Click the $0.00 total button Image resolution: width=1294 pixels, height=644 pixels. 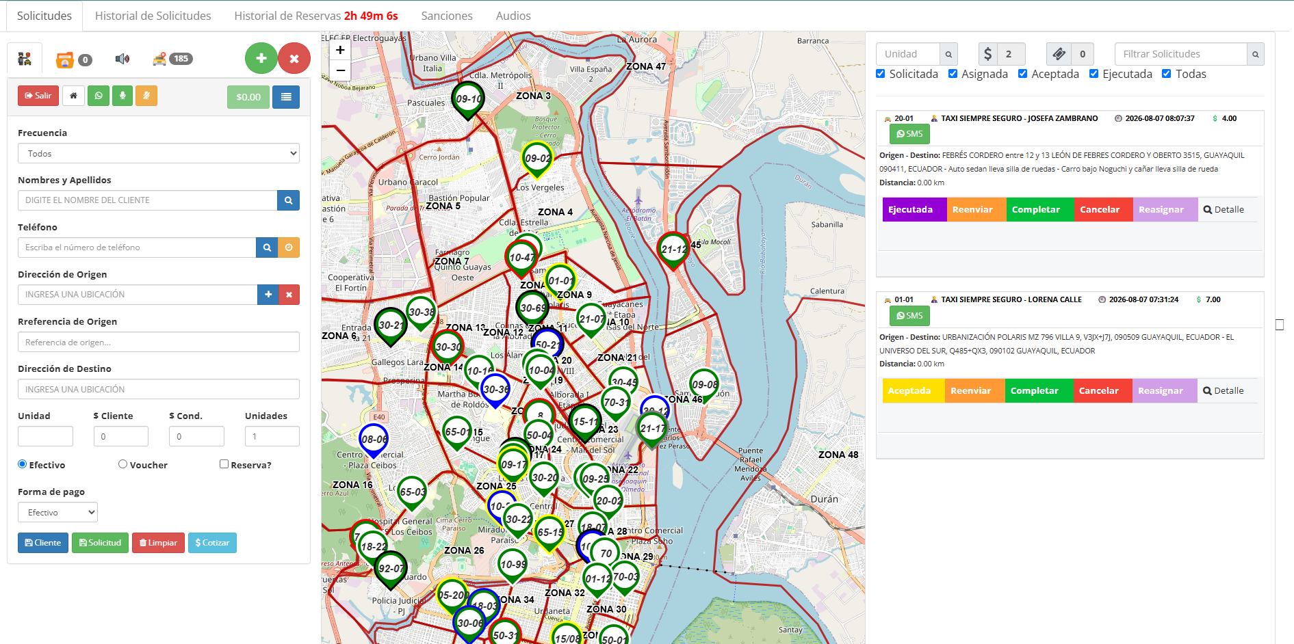(248, 97)
